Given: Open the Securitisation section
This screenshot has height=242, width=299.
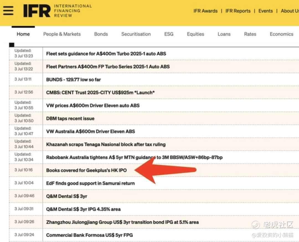Looking at the screenshot, I should point(136,34).
